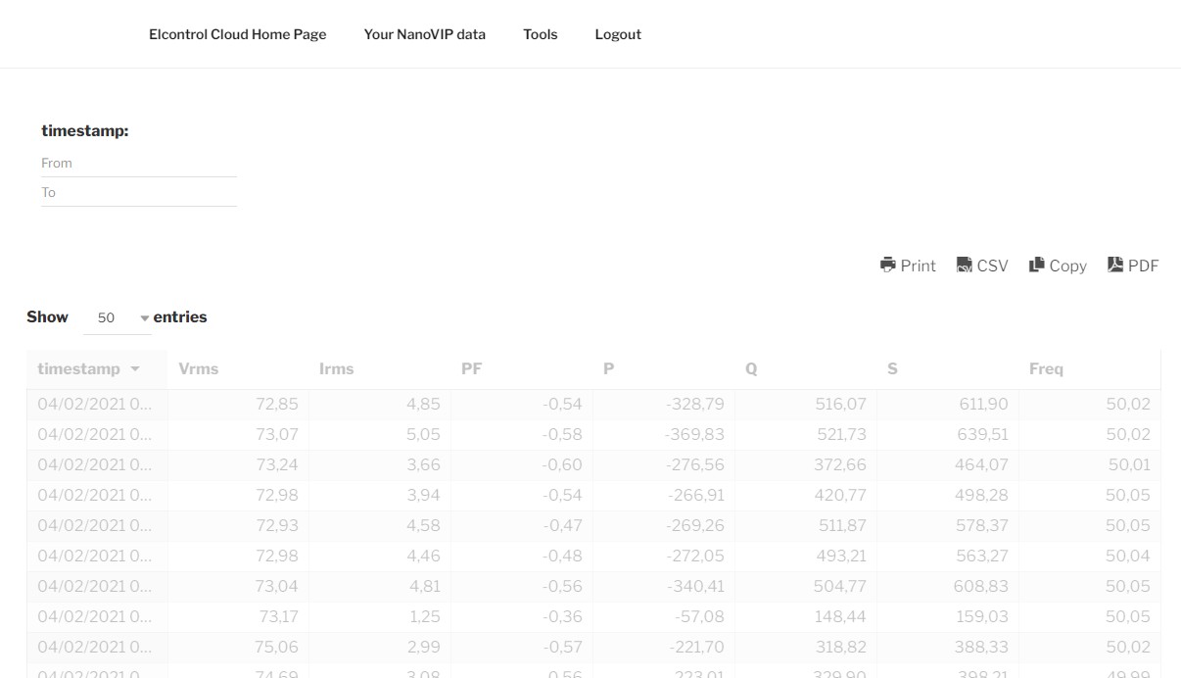Focus the timestamp To field
Screen dimensions: 1181x678
click(x=139, y=193)
